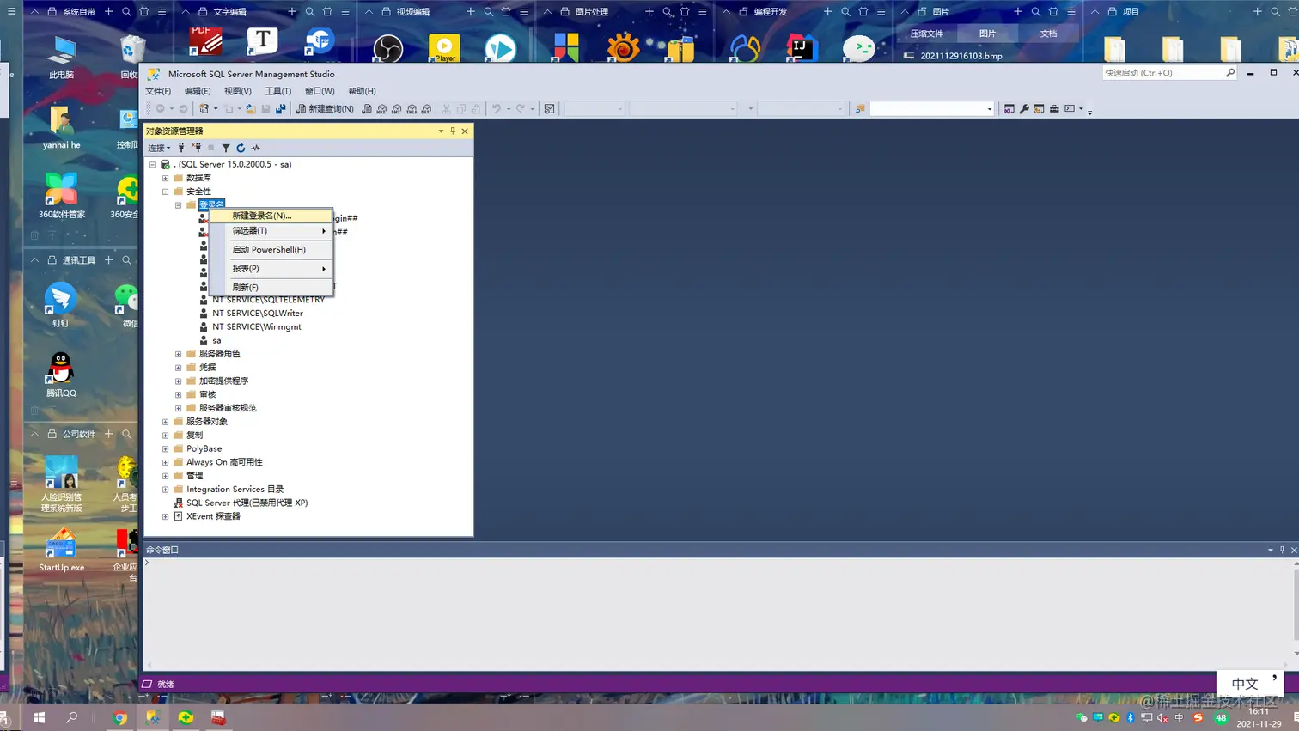
Task: Open the 报表(P) submenu
Action: pos(271,269)
